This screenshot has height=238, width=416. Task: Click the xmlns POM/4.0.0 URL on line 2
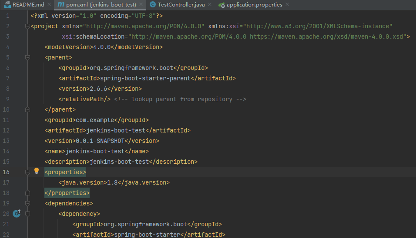click(144, 26)
